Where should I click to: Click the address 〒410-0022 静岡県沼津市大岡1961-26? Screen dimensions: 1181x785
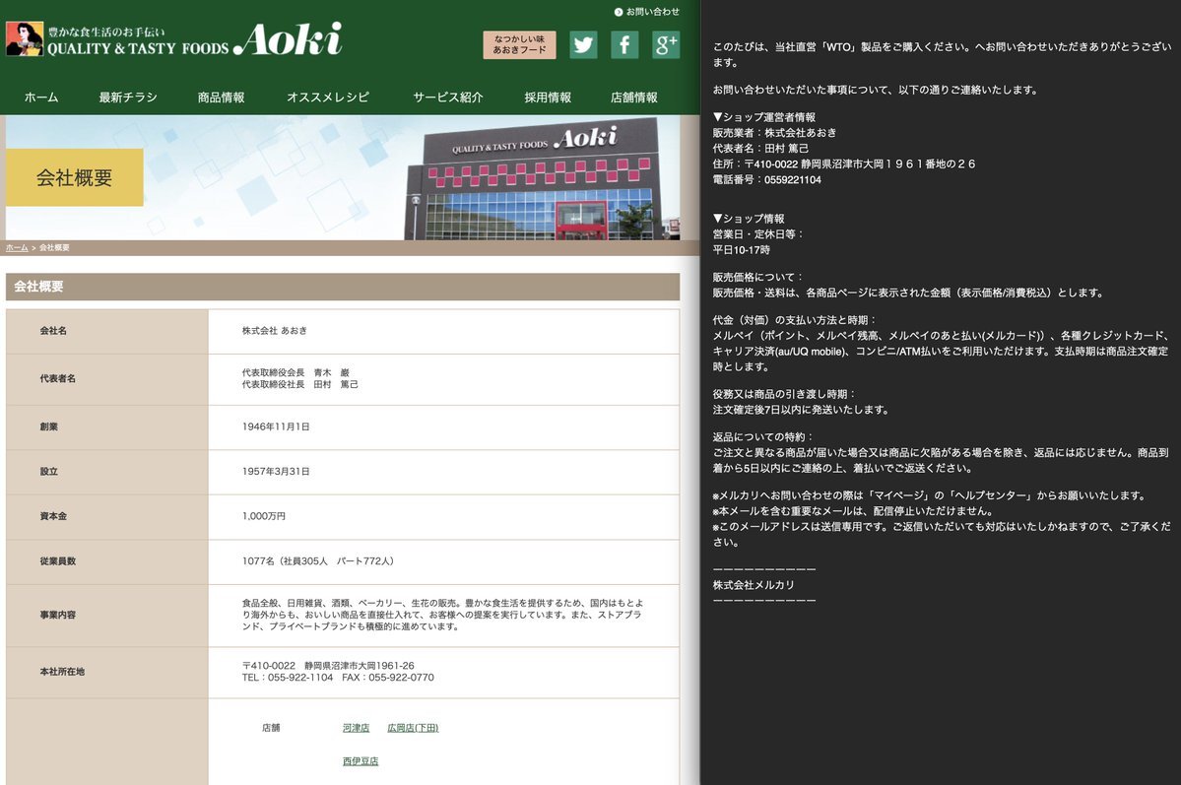328,665
